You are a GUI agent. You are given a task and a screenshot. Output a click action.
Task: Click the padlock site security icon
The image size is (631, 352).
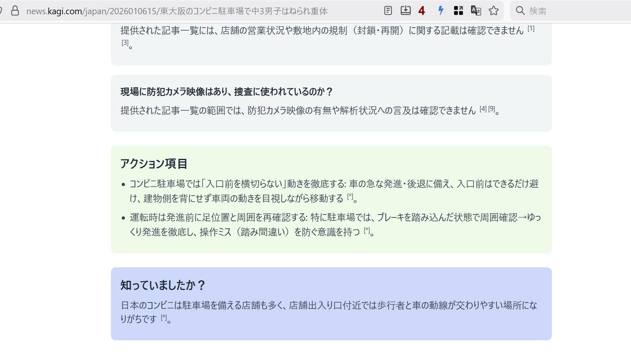pyautogui.click(x=15, y=11)
